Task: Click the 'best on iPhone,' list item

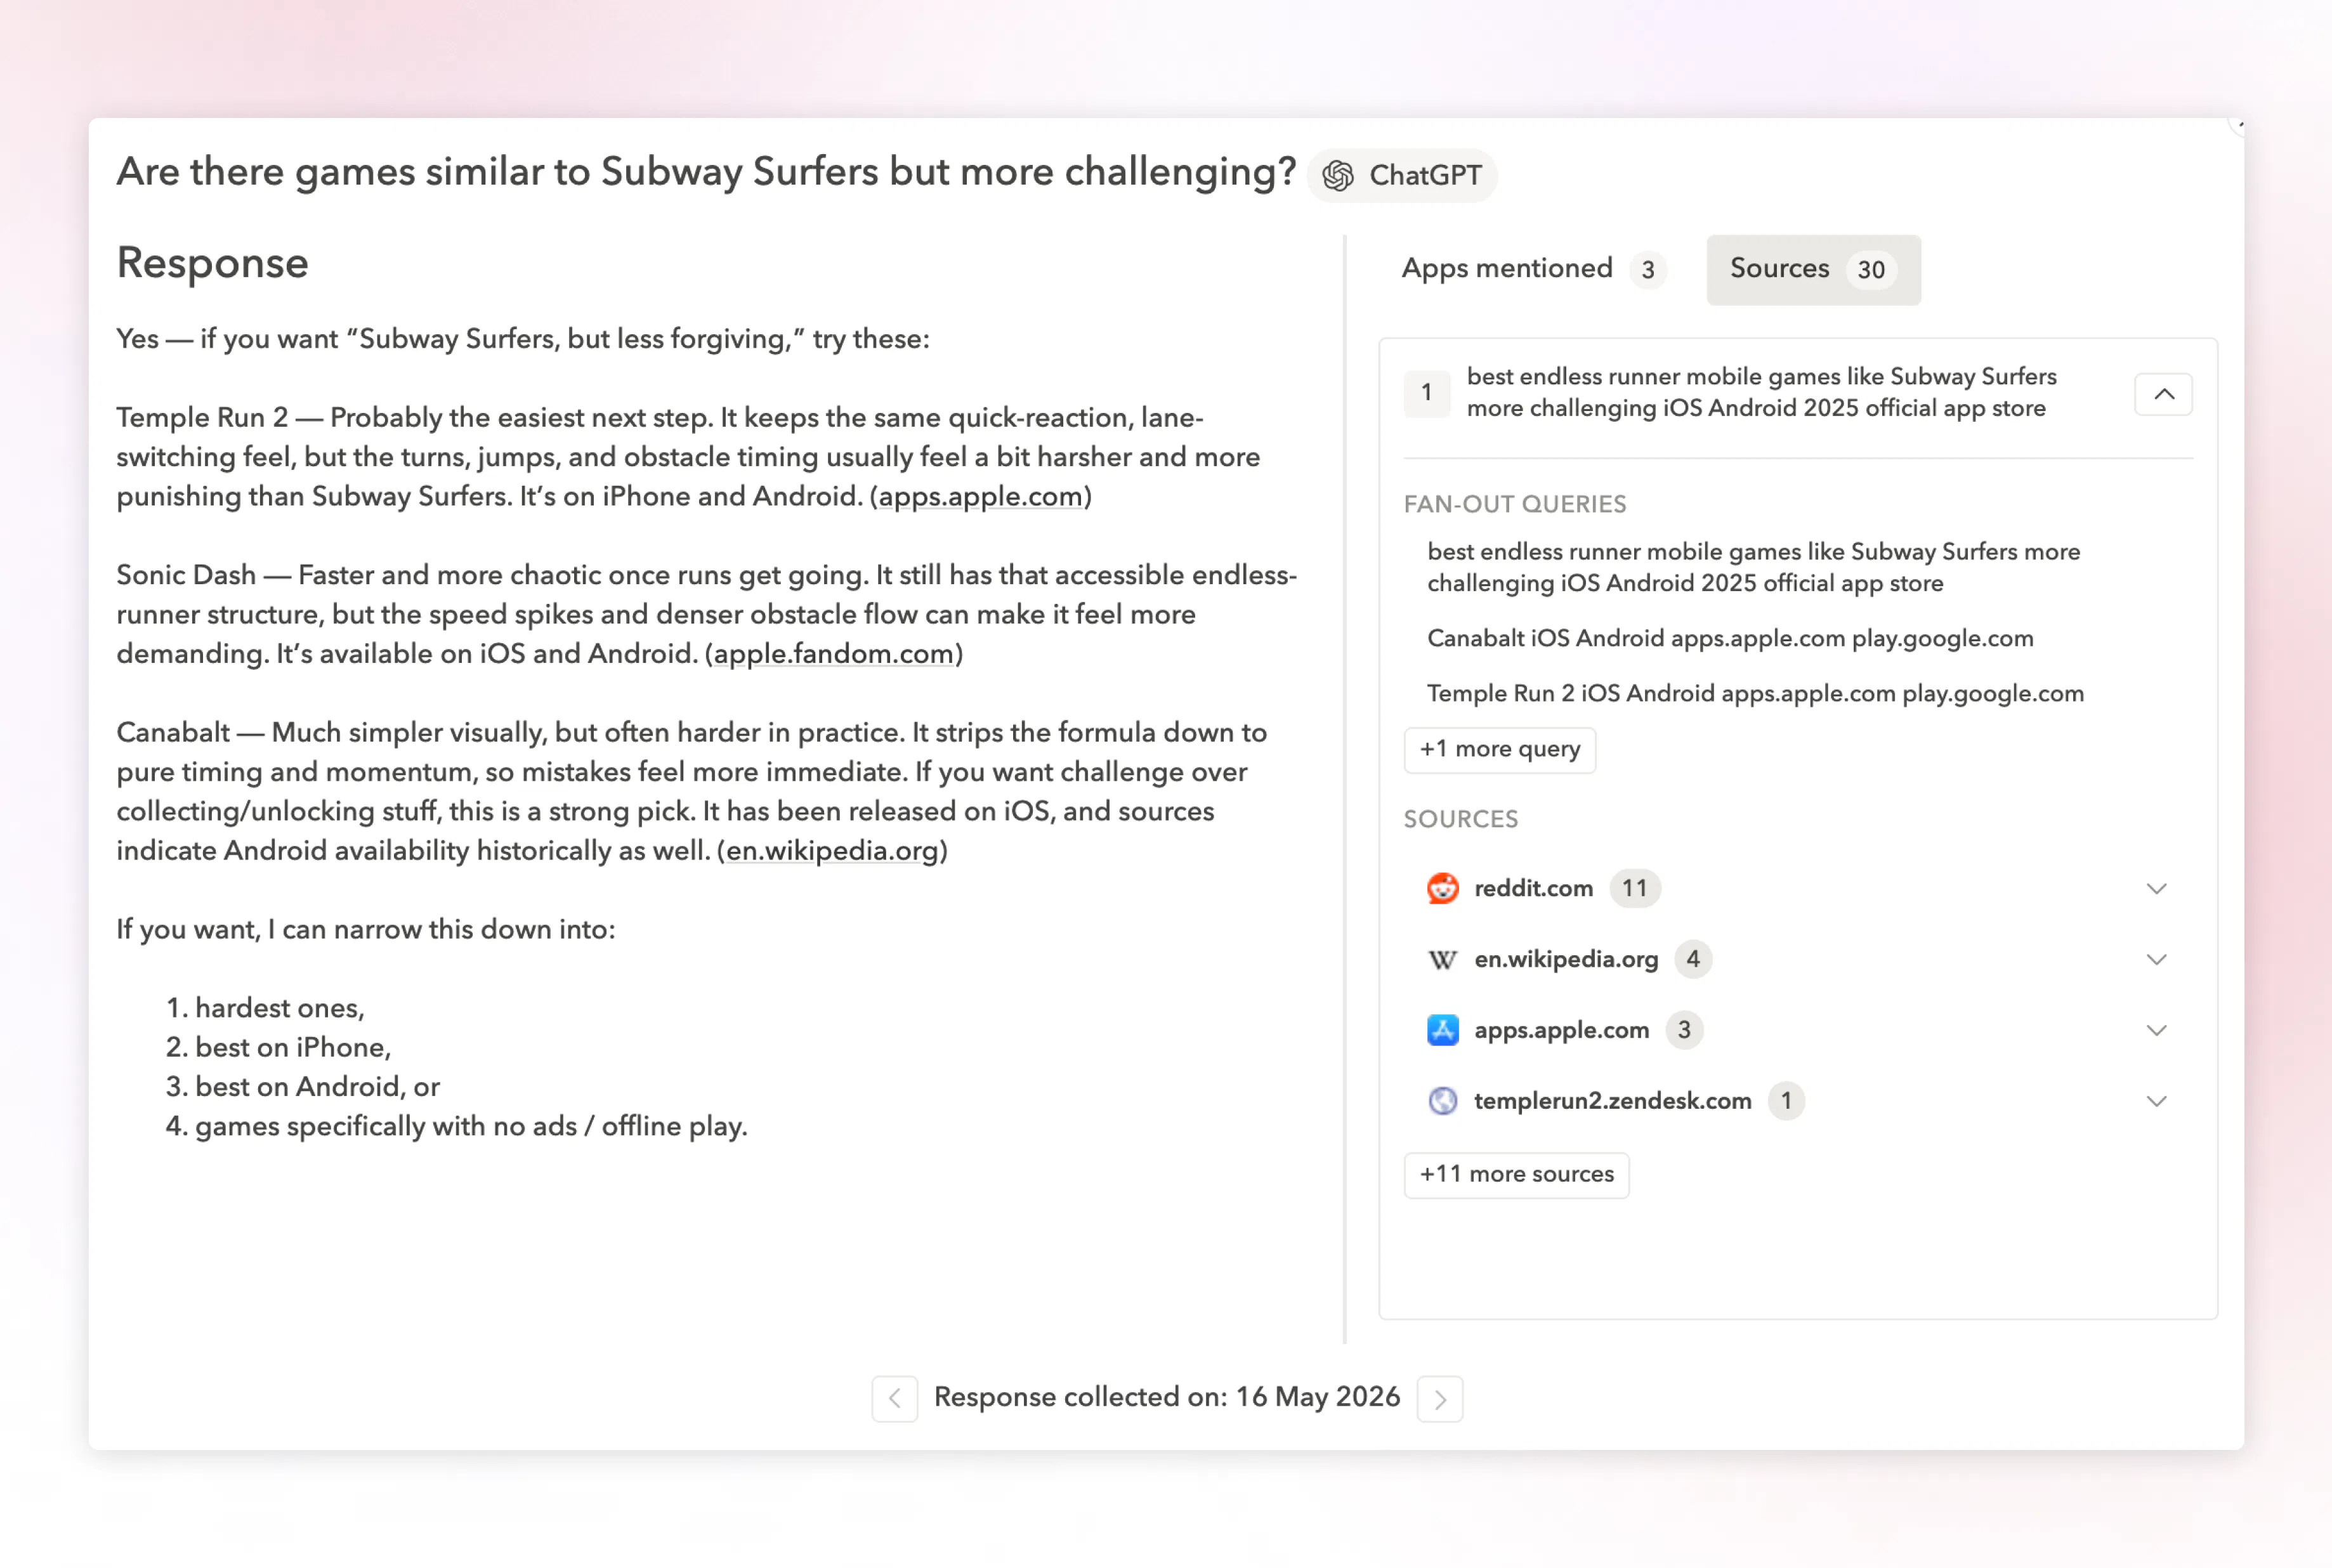Action: coord(293,1047)
